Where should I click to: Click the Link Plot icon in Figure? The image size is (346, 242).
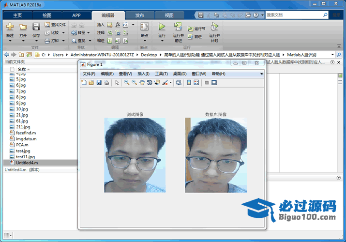click(179, 82)
